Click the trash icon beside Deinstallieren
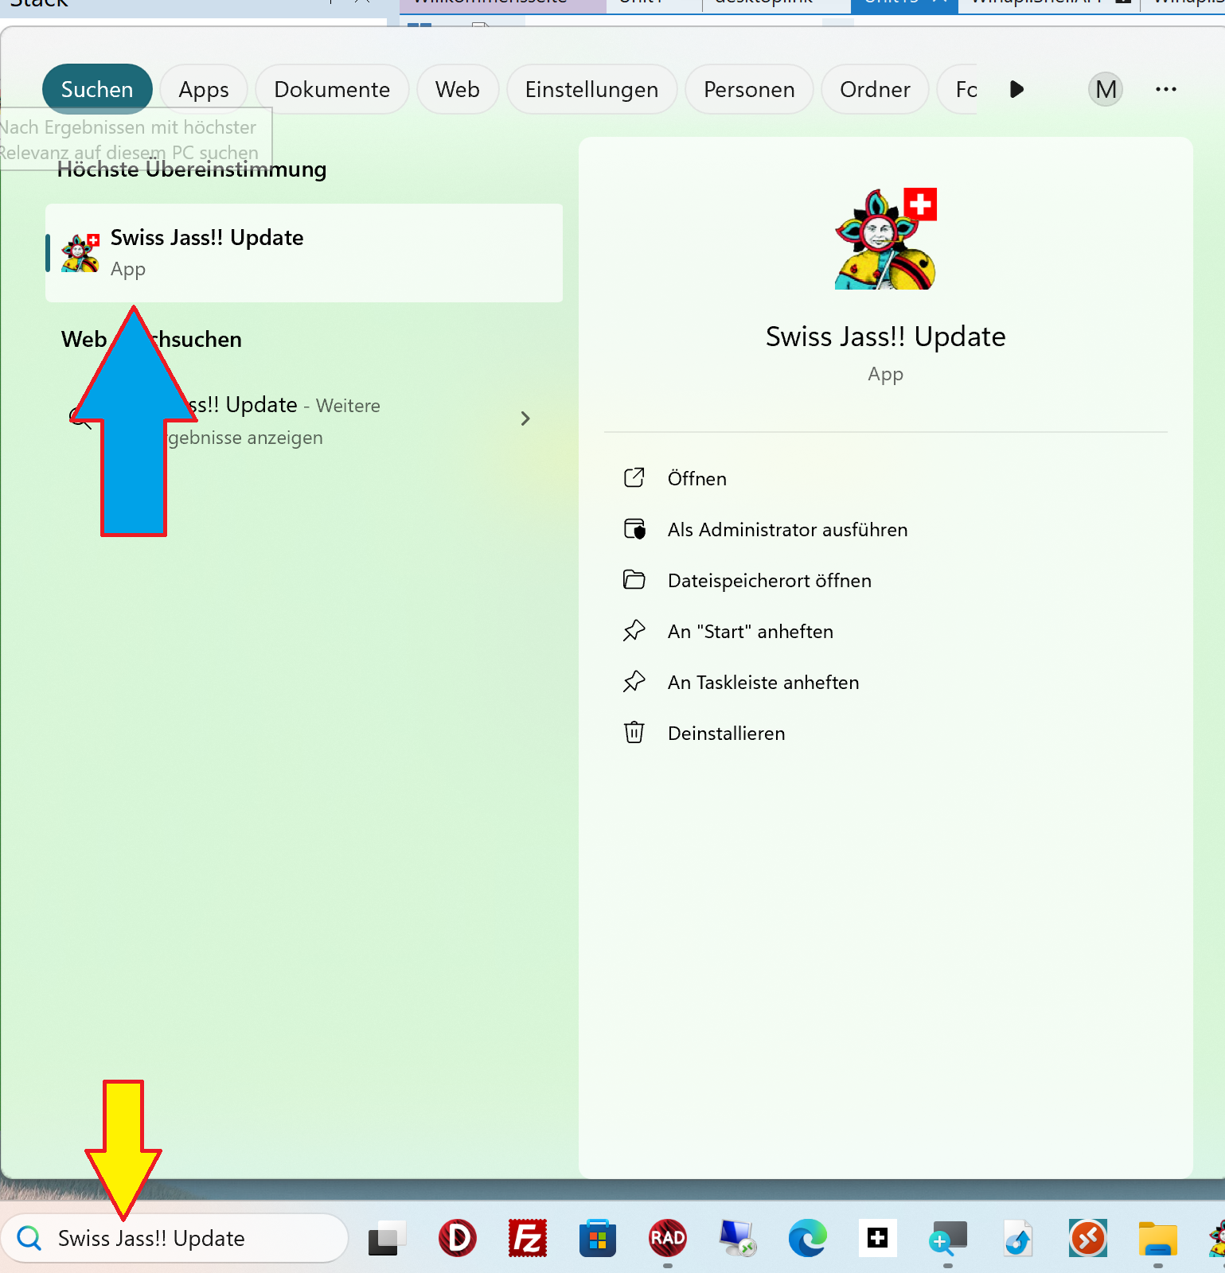The width and height of the screenshot is (1225, 1273). click(x=634, y=732)
